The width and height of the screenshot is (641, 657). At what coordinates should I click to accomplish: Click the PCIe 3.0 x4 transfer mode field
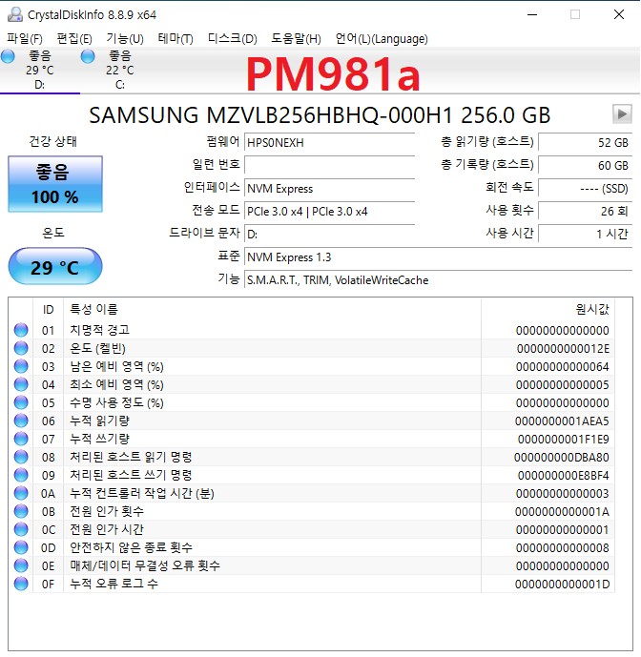point(329,211)
